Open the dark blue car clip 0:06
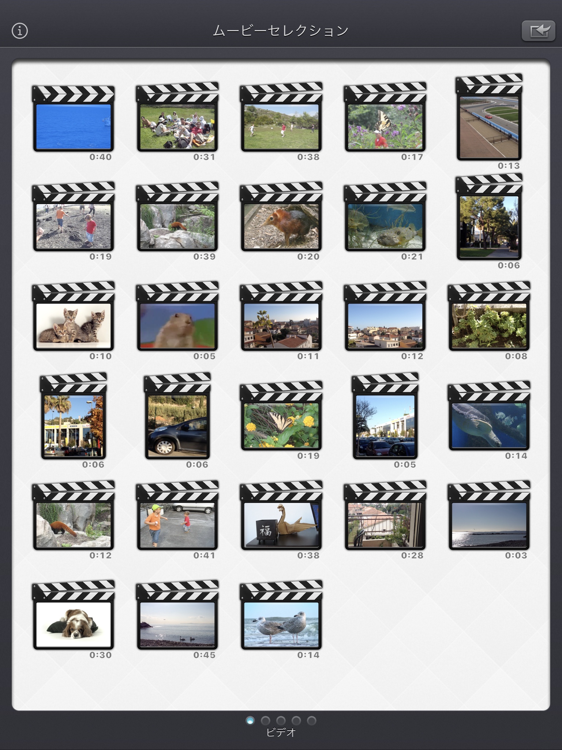The height and width of the screenshot is (750, 562). point(177,416)
